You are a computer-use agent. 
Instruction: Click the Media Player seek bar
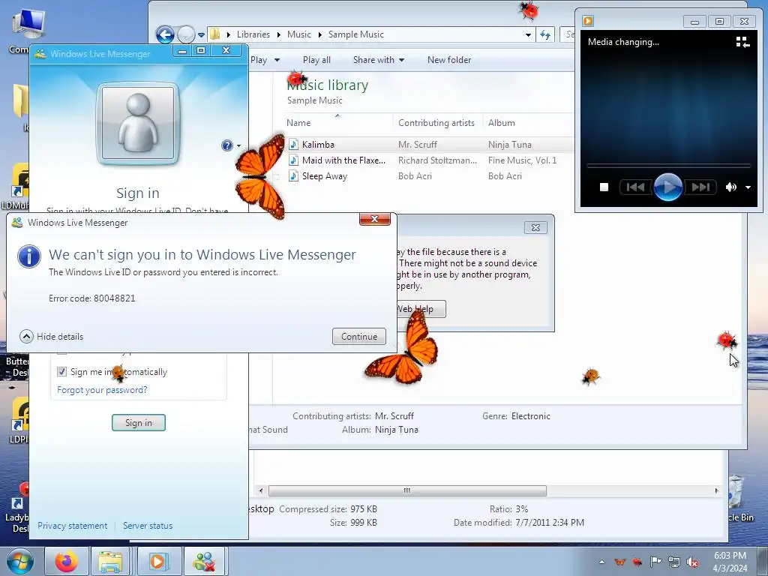click(668, 166)
